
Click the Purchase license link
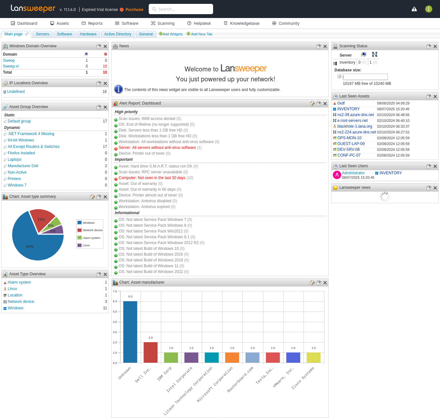click(x=134, y=10)
